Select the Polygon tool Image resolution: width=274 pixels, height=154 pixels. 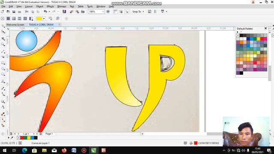point(3,74)
